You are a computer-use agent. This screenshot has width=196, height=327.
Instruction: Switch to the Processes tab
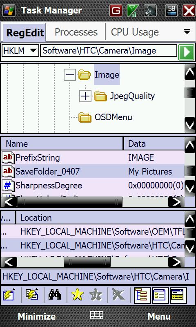point(76,32)
